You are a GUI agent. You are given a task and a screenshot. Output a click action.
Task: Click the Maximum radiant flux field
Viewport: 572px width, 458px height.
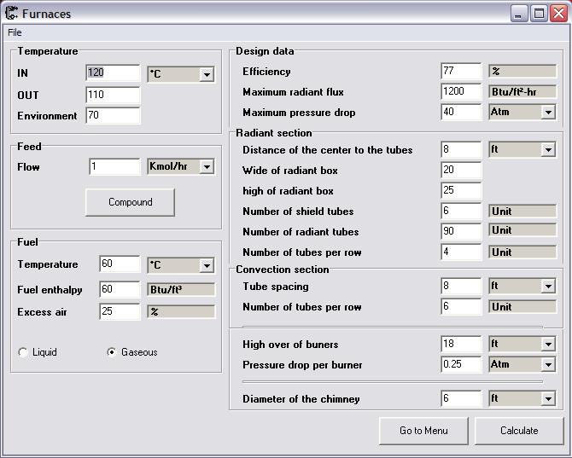461,91
